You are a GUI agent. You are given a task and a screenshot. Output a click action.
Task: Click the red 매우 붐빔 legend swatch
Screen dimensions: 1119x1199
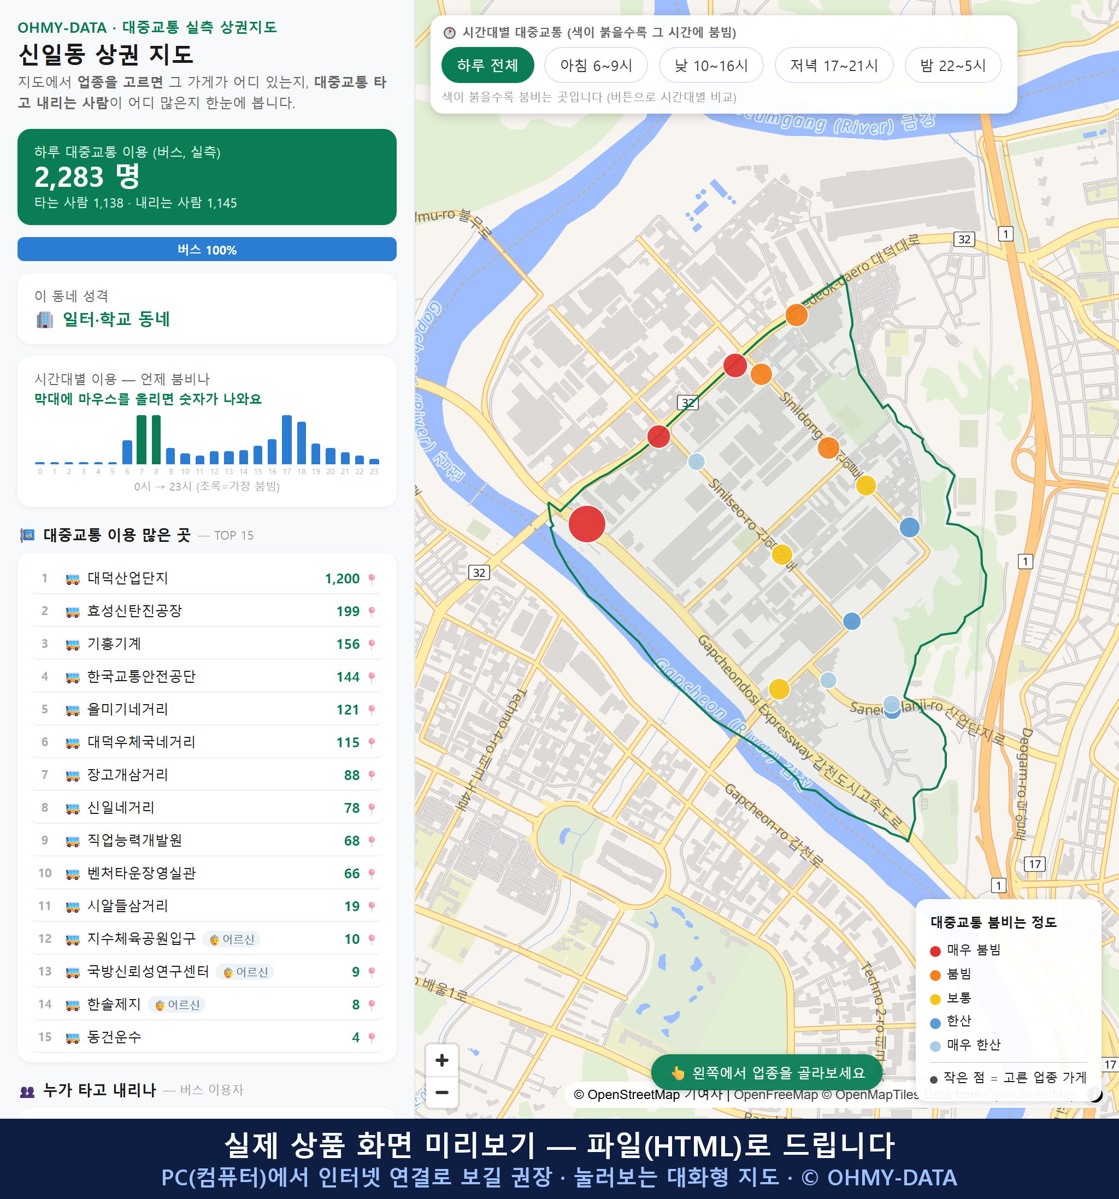[935, 951]
